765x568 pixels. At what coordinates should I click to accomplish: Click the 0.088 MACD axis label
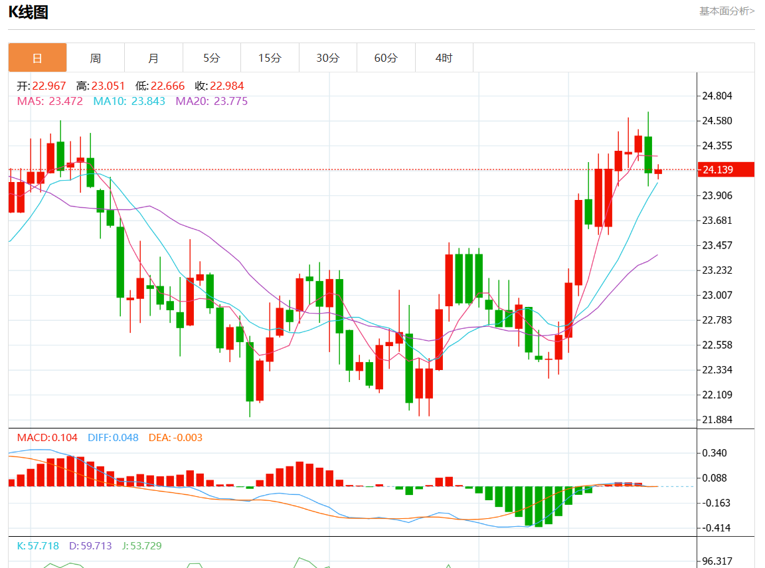pos(715,478)
